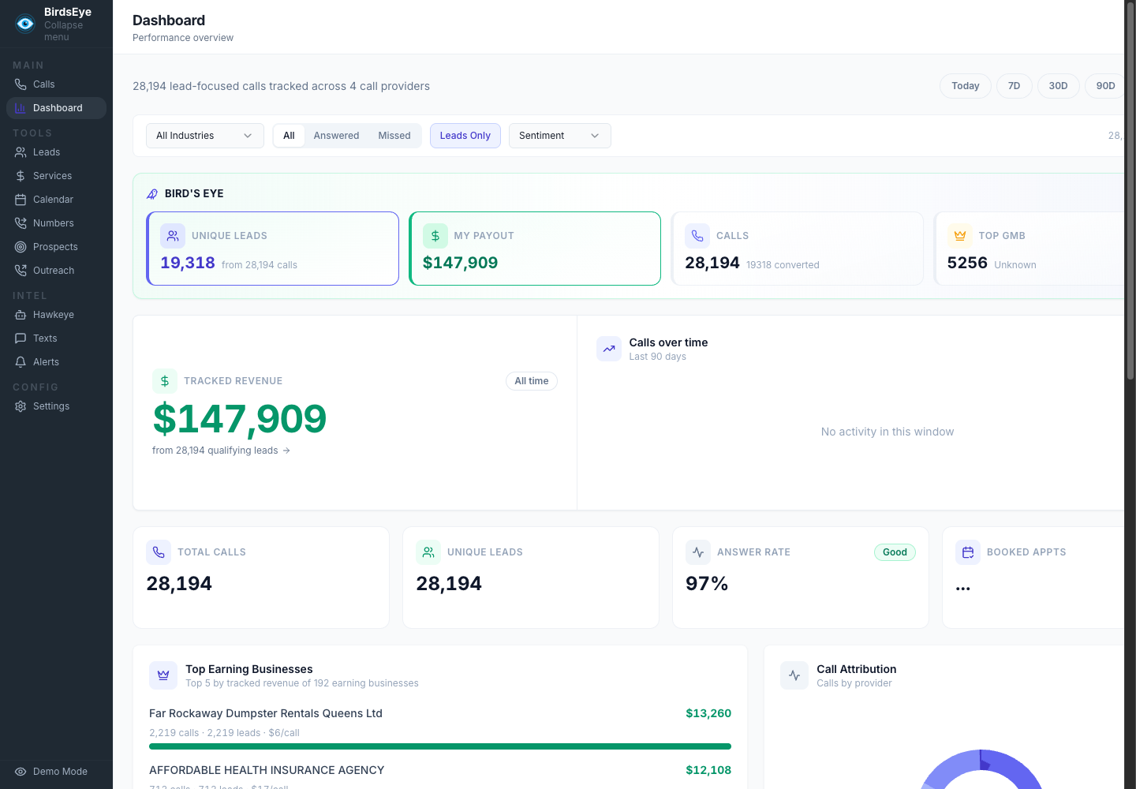Click the Answer Rate pulse icon
This screenshot has width=1136, height=789.
point(698,552)
